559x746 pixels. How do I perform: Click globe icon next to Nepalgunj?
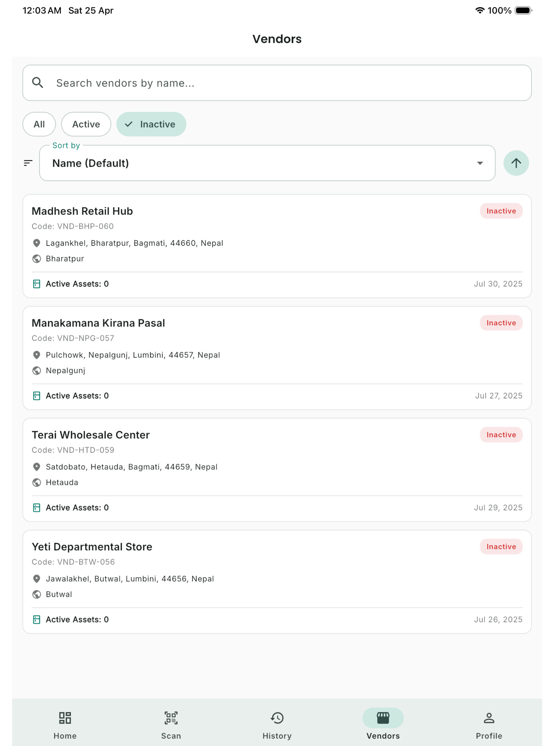coord(37,371)
